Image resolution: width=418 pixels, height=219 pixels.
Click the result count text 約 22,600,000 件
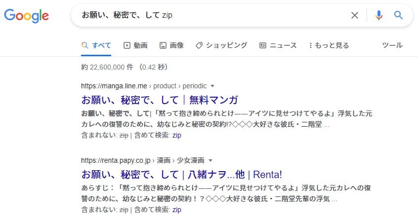[107, 67]
